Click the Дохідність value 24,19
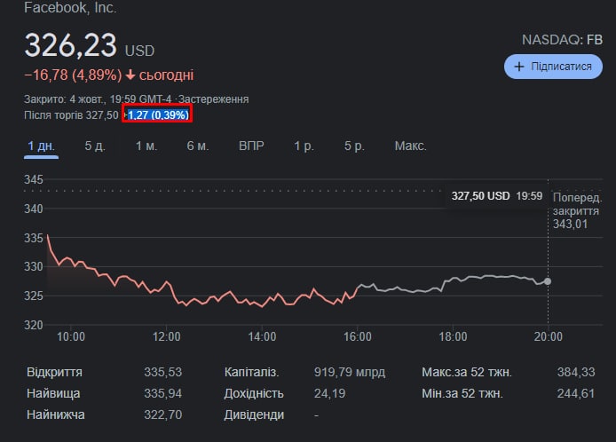 tap(329, 393)
